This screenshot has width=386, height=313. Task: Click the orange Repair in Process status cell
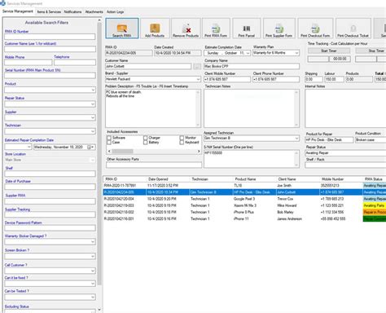tap(375, 212)
